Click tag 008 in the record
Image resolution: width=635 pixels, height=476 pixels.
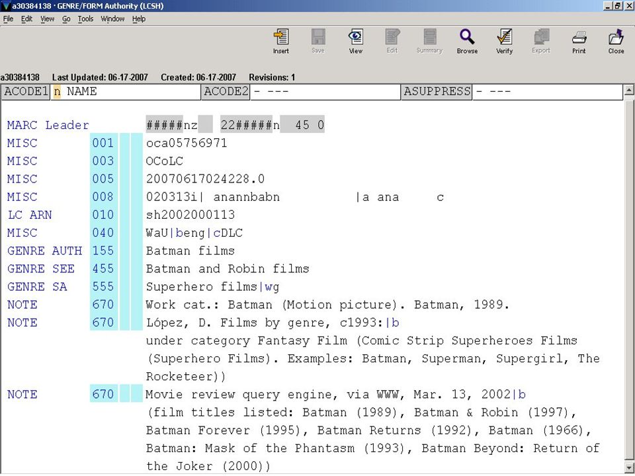(x=103, y=197)
